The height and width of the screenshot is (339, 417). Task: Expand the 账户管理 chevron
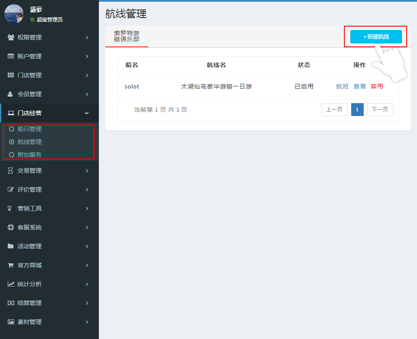click(87, 56)
